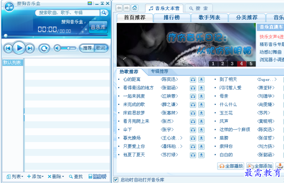The height and width of the screenshot is (183, 284).
Task: Click the 随身听 portable player button
Action: point(97,177)
